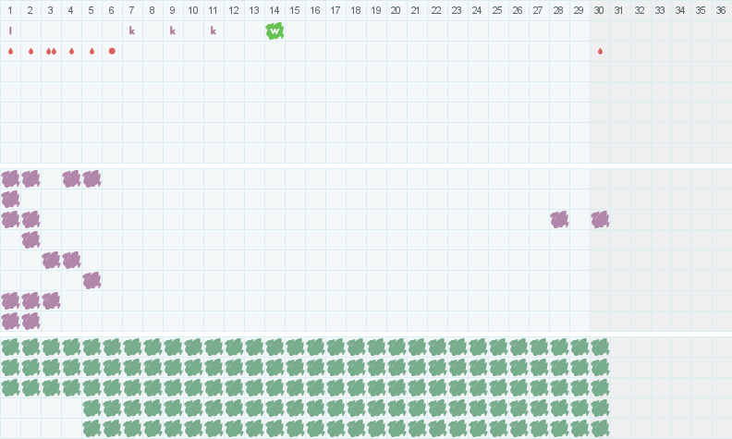Click the blood drop on day 5
The width and height of the screenshot is (732, 439).
(x=91, y=51)
